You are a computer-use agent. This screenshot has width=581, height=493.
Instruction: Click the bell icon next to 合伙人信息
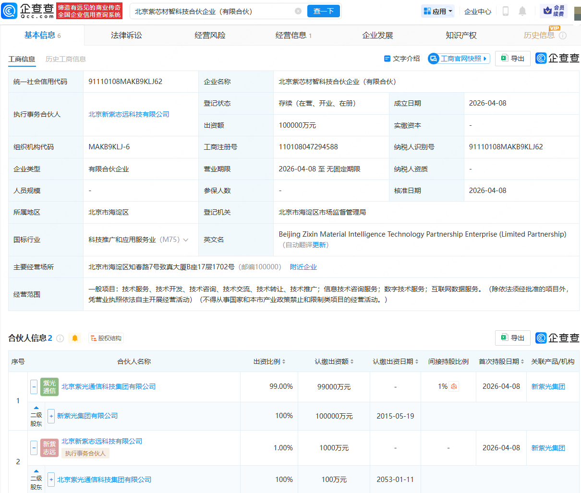pyautogui.click(x=75, y=338)
